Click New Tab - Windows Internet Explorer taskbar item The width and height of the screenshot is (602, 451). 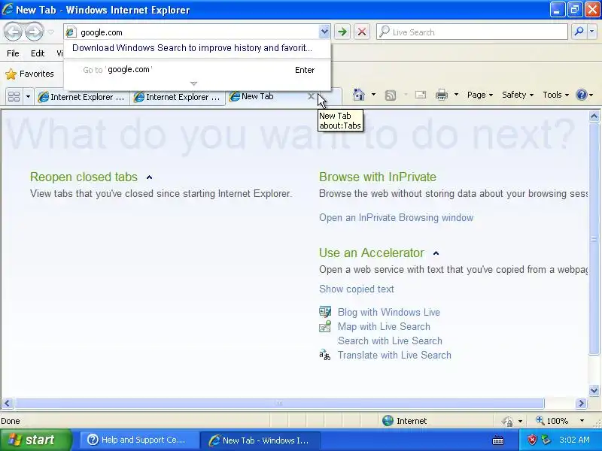click(x=260, y=440)
